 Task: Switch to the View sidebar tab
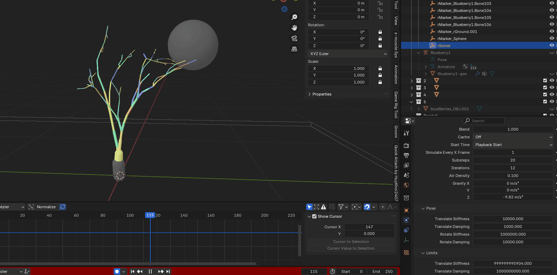pos(396,20)
